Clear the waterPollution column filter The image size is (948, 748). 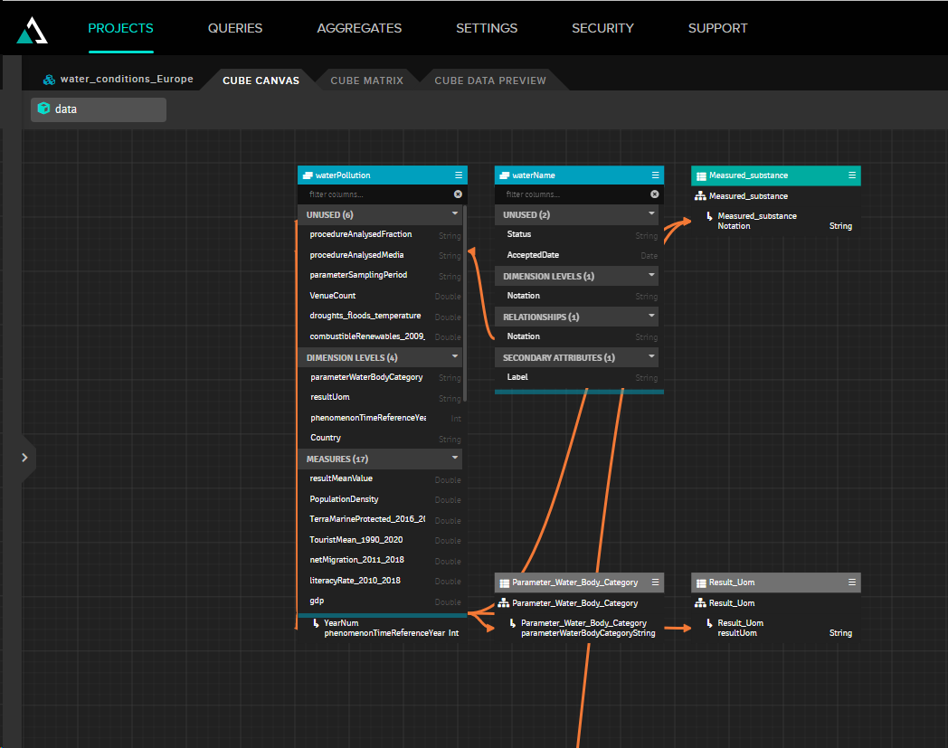tap(458, 194)
